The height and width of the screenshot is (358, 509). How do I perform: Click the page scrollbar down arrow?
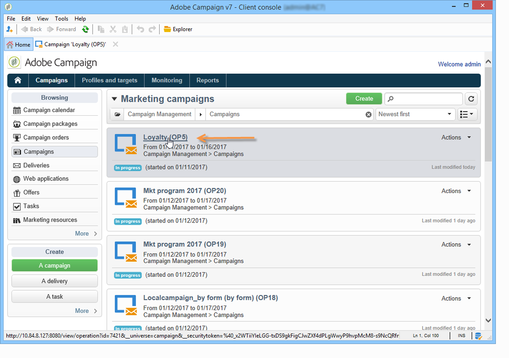click(x=488, y=320)
